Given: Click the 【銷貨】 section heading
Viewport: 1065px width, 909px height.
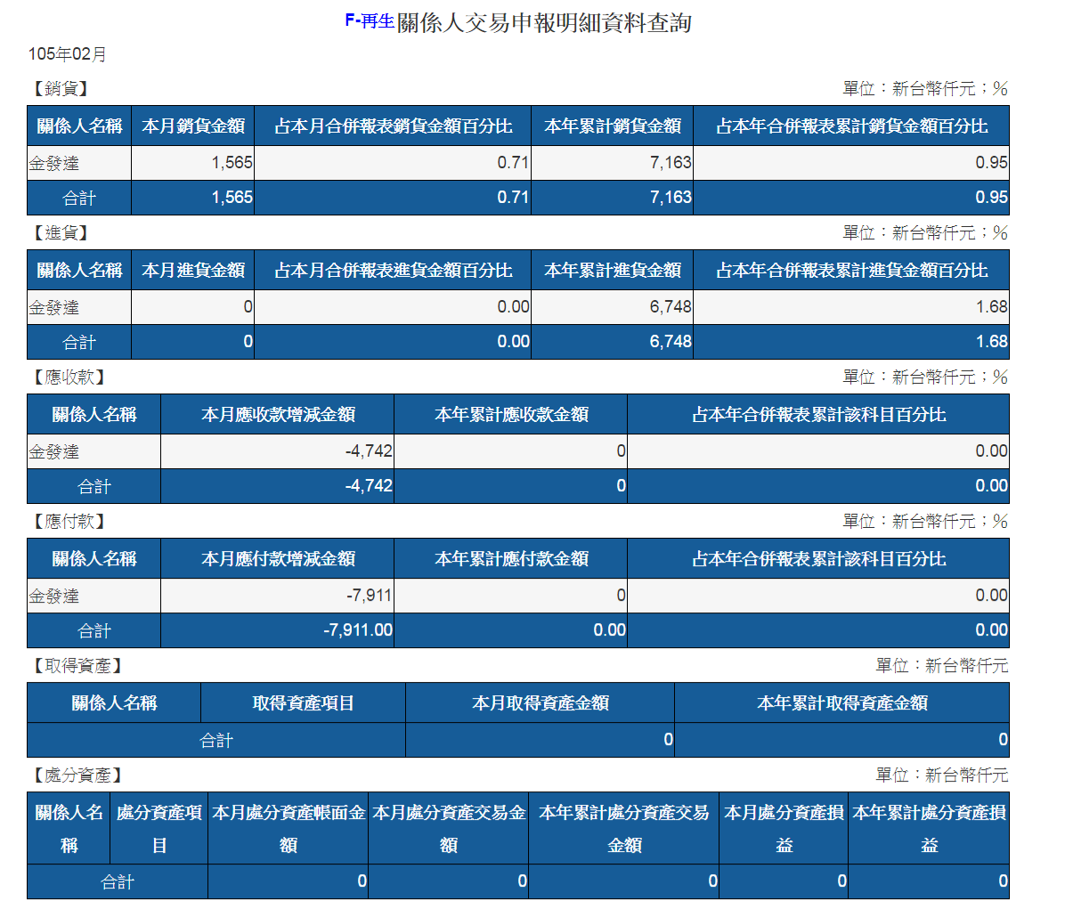Looking at the screenshot, I should 61,88.
